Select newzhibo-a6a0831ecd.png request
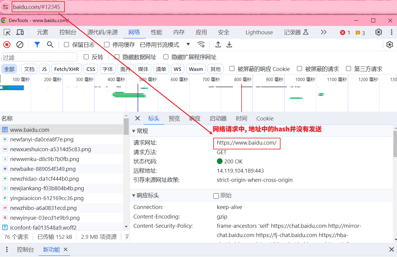This screenshot has height=257, width=397. (x=62, y=208)
